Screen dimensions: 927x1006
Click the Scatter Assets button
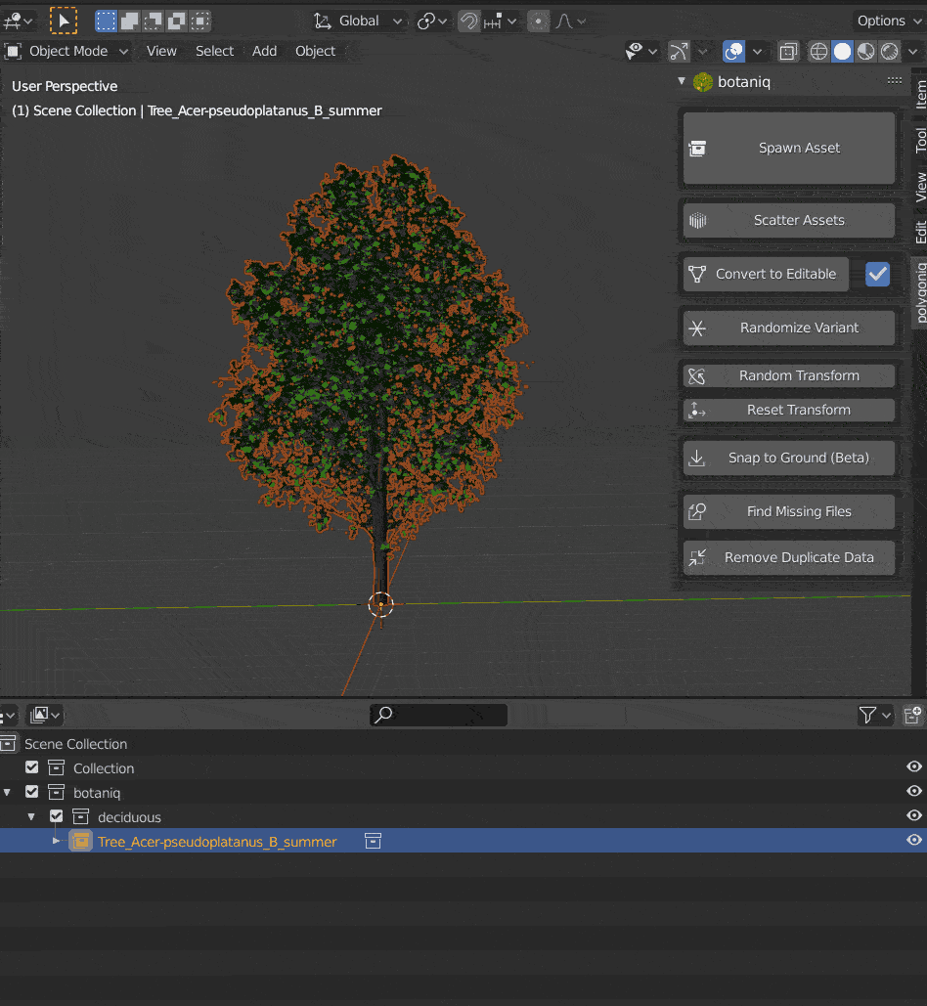pos(788,221)
